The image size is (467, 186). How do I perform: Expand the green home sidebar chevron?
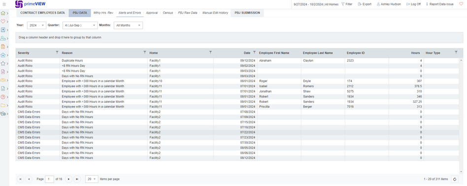tap(7, 13)
